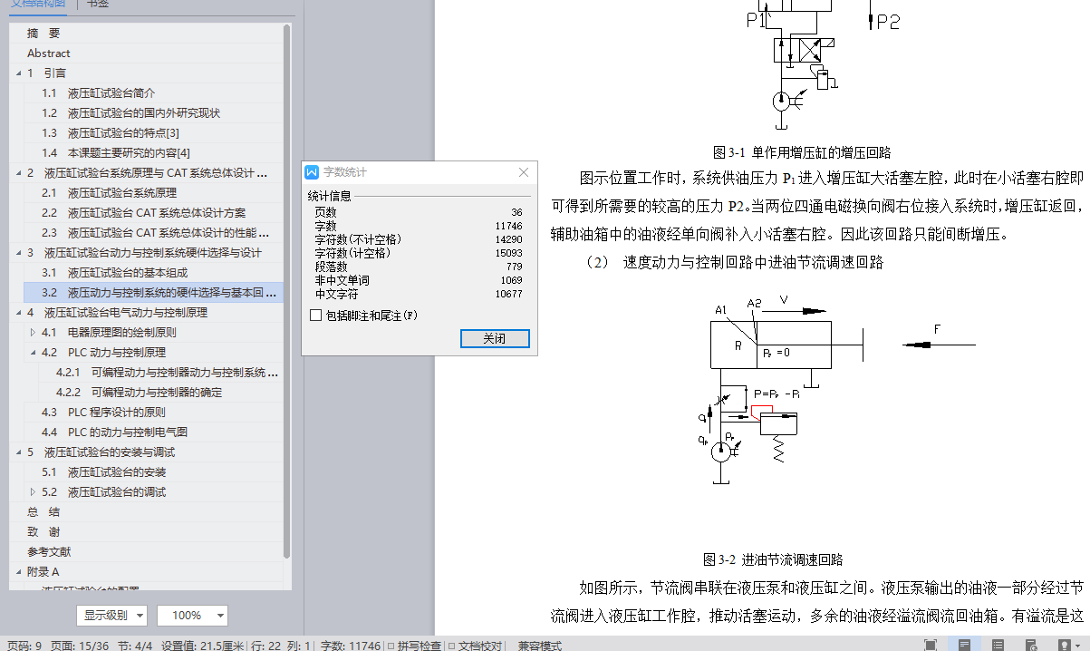This screenshot has height=651, width=1090.
Task: Select the page layout view icon
Action: click(964, 645)
